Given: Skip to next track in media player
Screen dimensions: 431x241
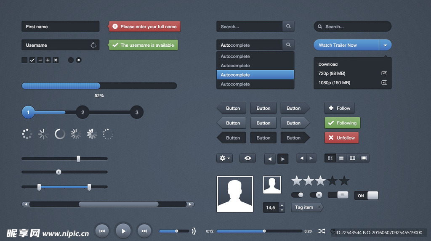Looking at the screenshot, I should tap(144, 231).
